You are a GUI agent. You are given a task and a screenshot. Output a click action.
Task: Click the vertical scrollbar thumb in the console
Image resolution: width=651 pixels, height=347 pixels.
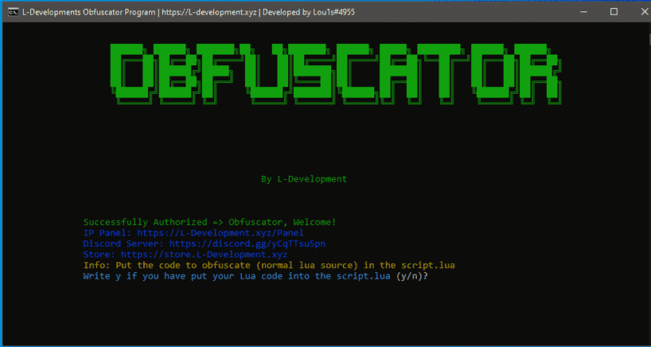click(x=649, y=39)
